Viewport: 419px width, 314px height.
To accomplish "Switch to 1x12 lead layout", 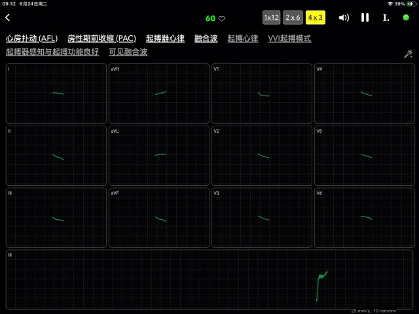I will point(271,18).
